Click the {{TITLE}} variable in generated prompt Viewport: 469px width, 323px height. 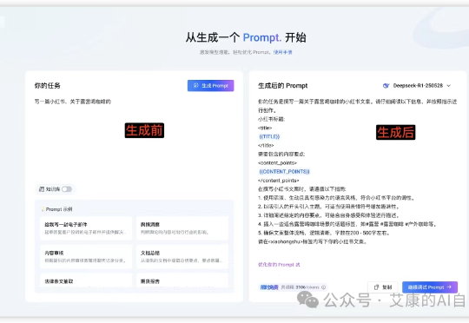(x=269, y=136)
